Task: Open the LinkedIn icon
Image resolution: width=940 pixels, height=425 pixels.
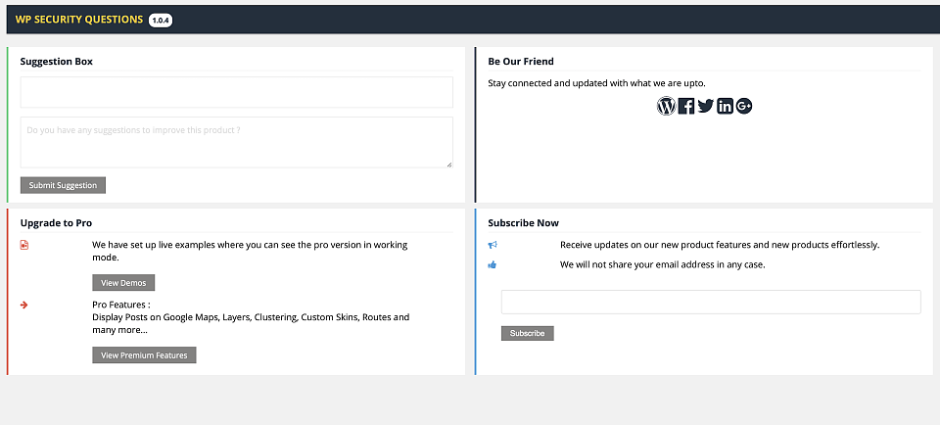Action: point(725,106)
